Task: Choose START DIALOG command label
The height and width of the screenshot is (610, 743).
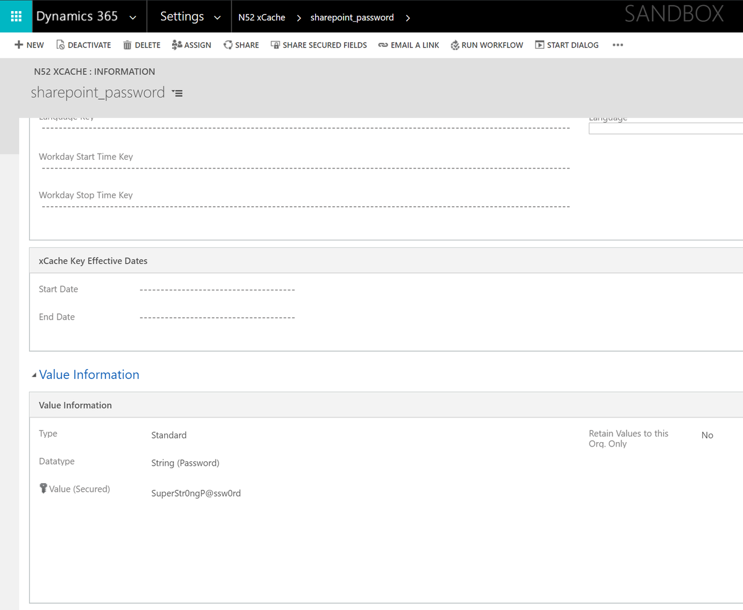Action: click(x=573, y=45)
